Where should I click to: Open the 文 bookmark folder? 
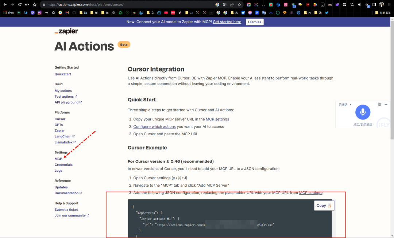[x=150, y=12]
